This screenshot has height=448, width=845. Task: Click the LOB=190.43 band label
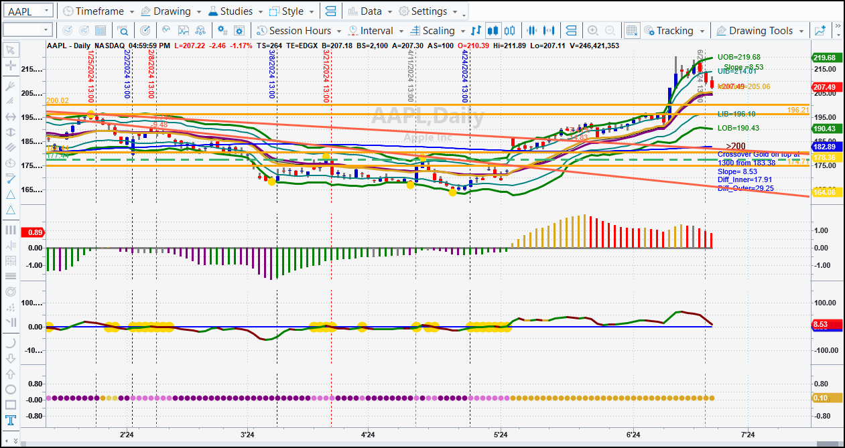[x=738, y=128]
